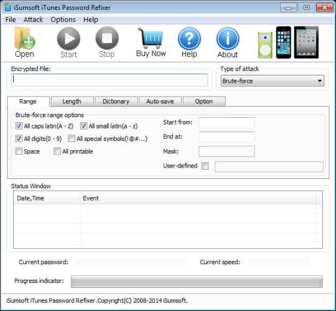Close the Password Refixer window
This screenshot has width=336, height=311.
[324, 7]
